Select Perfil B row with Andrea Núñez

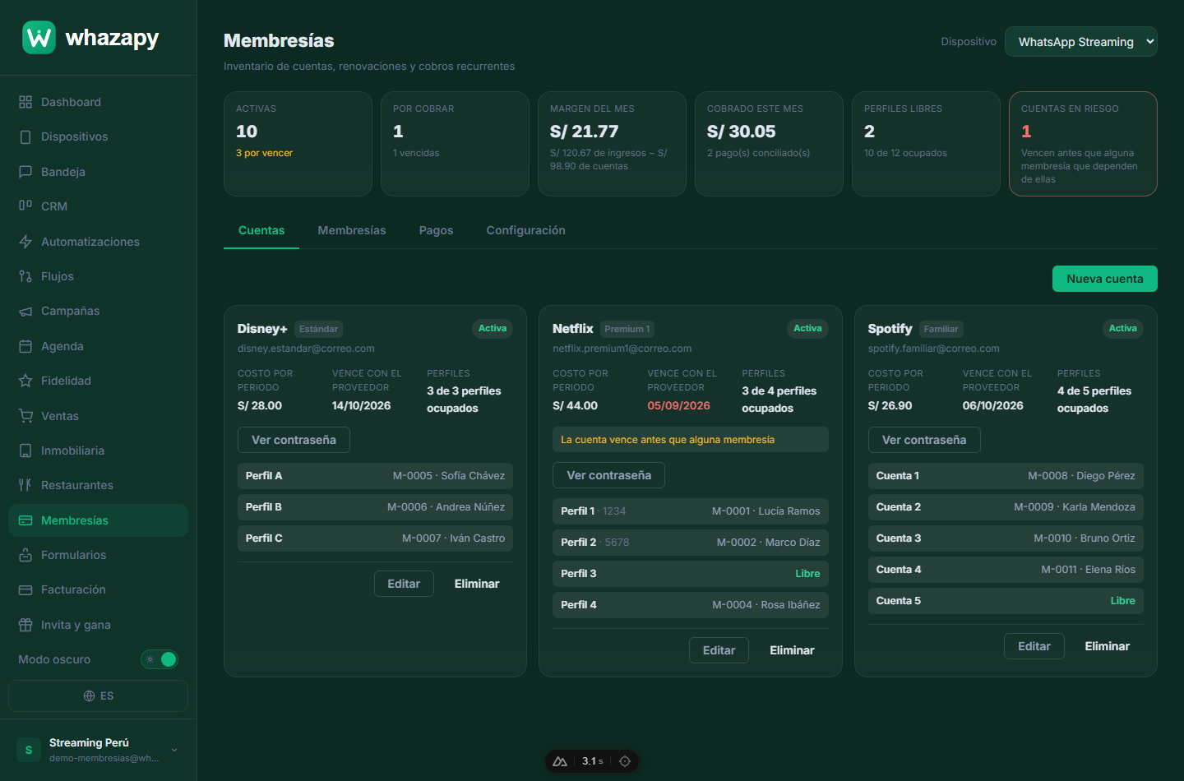pos(375,507)
